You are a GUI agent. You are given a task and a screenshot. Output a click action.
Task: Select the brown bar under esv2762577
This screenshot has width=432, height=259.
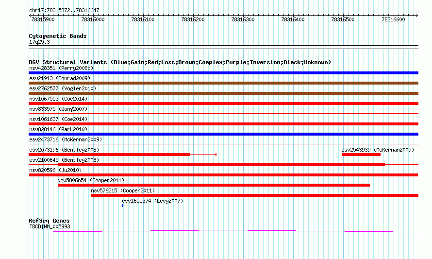(x=223, y=93)
